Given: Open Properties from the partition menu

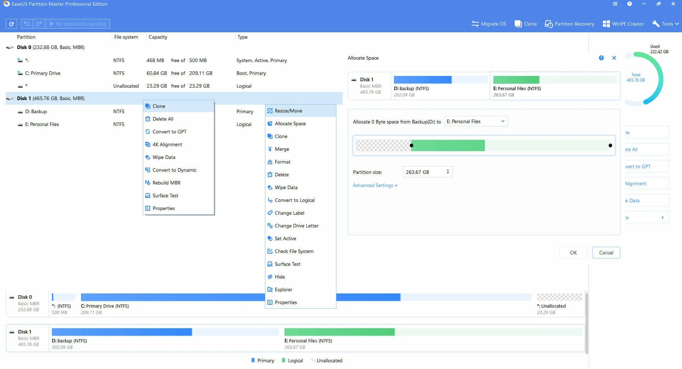Looking at the screenshot, I should click(301, 302).
